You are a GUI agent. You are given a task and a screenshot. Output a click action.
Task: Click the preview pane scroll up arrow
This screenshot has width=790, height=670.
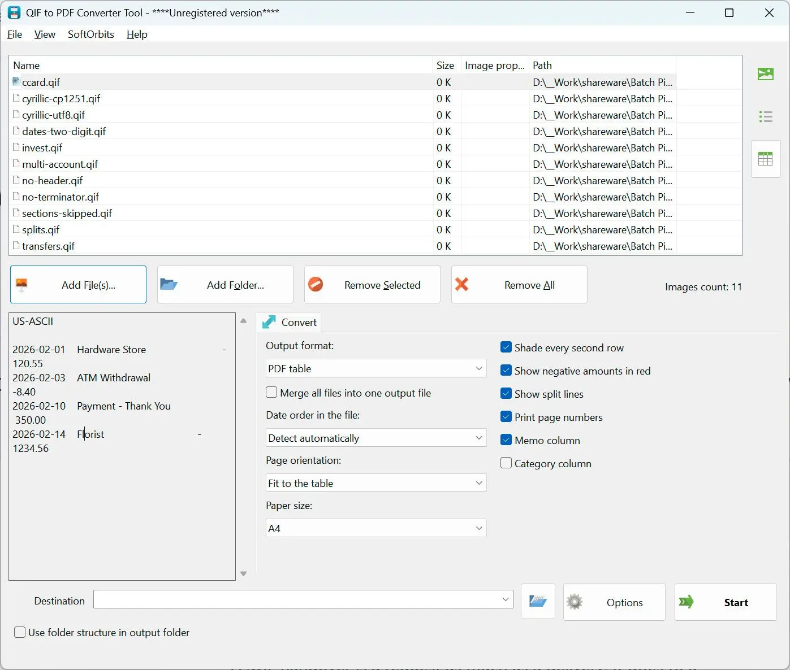244,321
